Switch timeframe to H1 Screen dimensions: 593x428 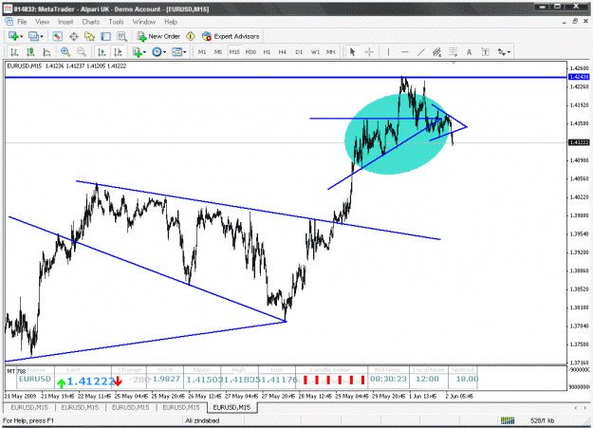point(267,52)
